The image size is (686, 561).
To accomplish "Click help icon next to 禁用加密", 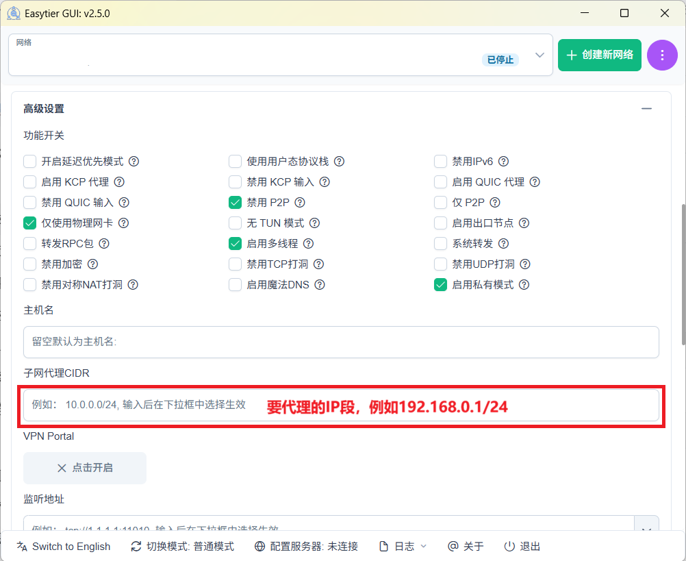I will pyautogui.click(x=92, y=264).
